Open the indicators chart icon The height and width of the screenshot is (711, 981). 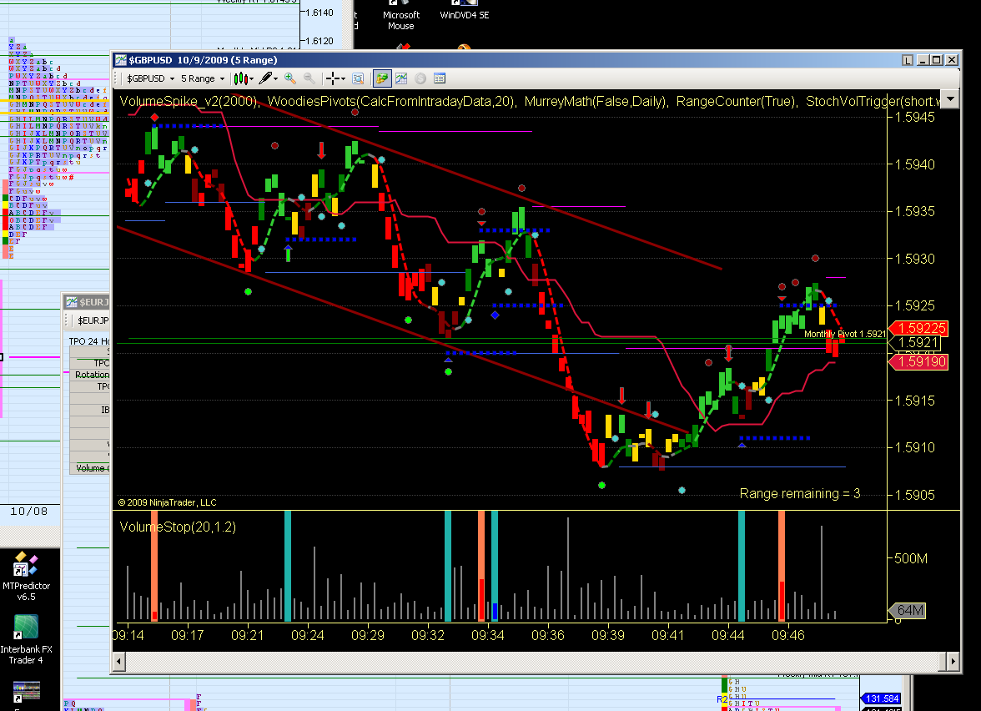click(x=401, y=78)
